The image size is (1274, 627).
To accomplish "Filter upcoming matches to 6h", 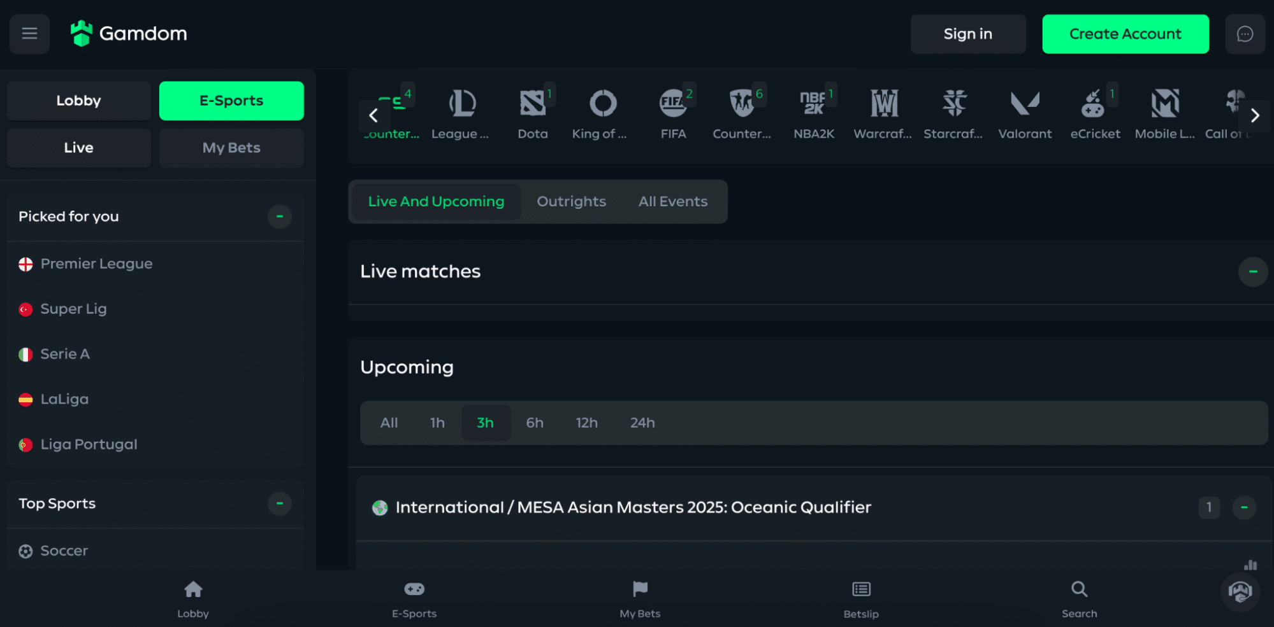I will pyautogui.click(x=535, y=423).
